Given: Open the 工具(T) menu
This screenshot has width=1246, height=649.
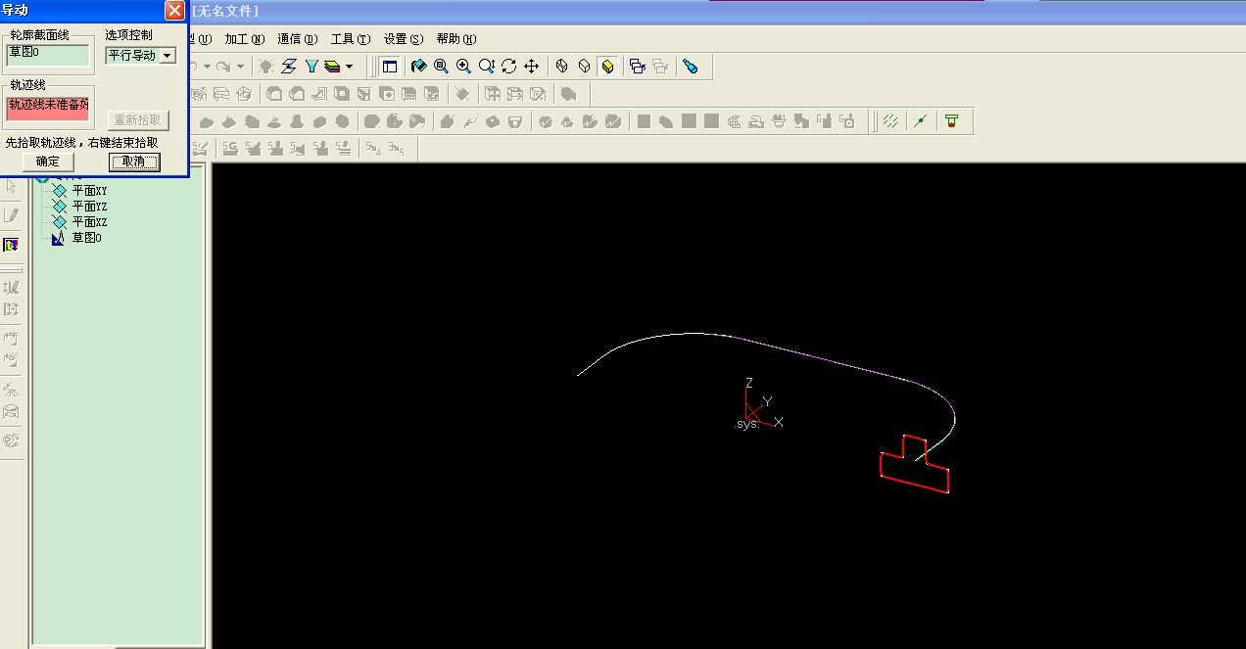Looking at the screenshot, I should pyautogui.click(x=350, y=39).
